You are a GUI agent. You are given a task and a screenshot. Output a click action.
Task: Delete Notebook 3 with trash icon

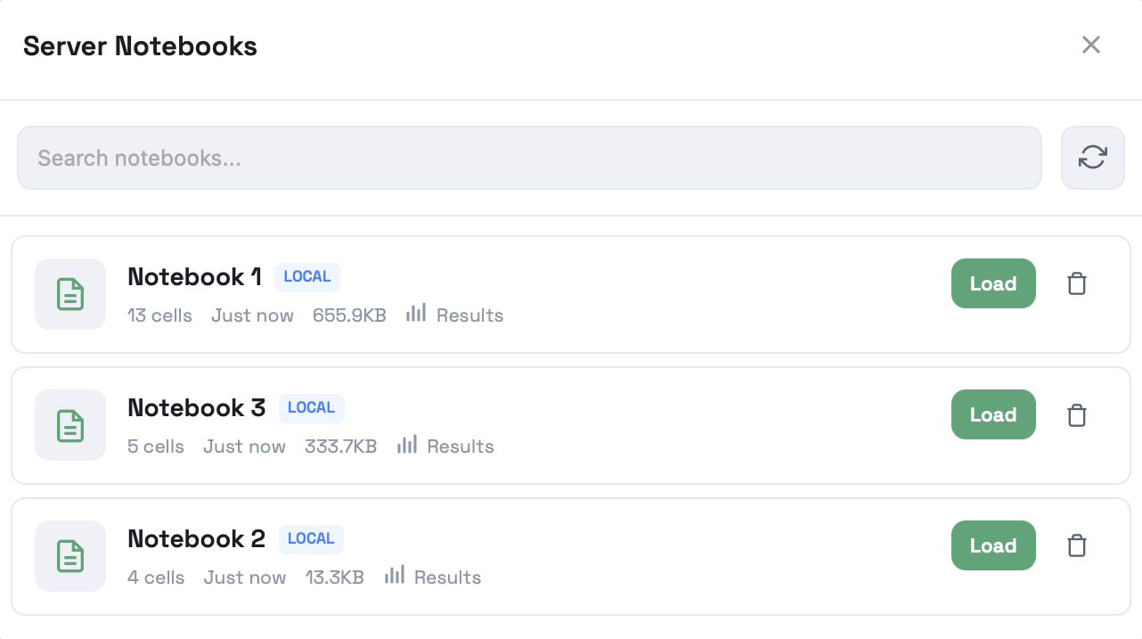(1077, 415)
